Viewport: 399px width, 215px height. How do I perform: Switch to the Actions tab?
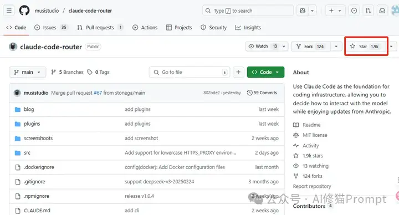point(145,28)
